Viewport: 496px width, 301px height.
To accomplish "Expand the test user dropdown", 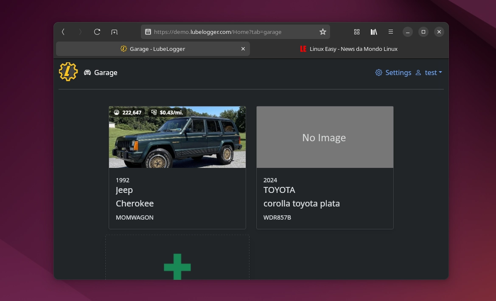I will click(429, 72).
